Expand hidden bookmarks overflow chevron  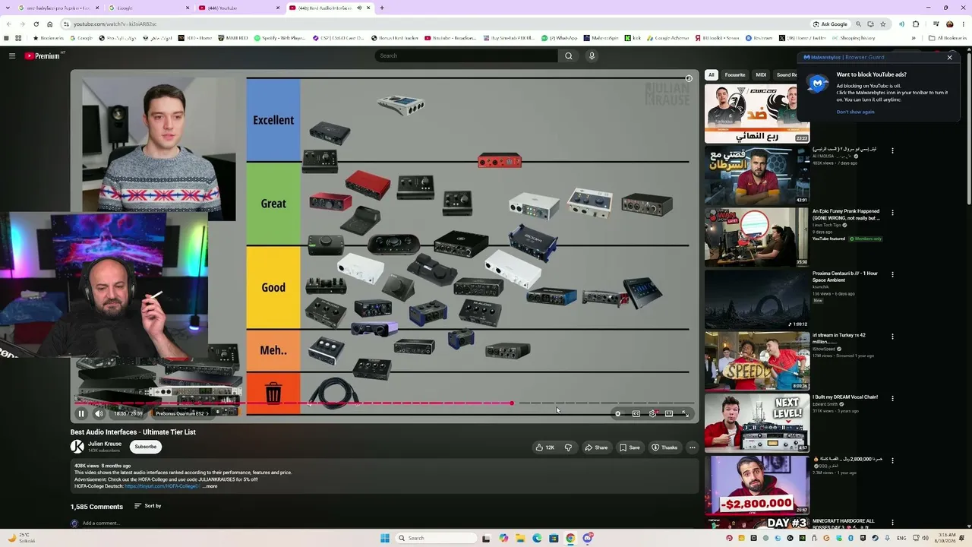pyautogui.click(x=914, y=38)
